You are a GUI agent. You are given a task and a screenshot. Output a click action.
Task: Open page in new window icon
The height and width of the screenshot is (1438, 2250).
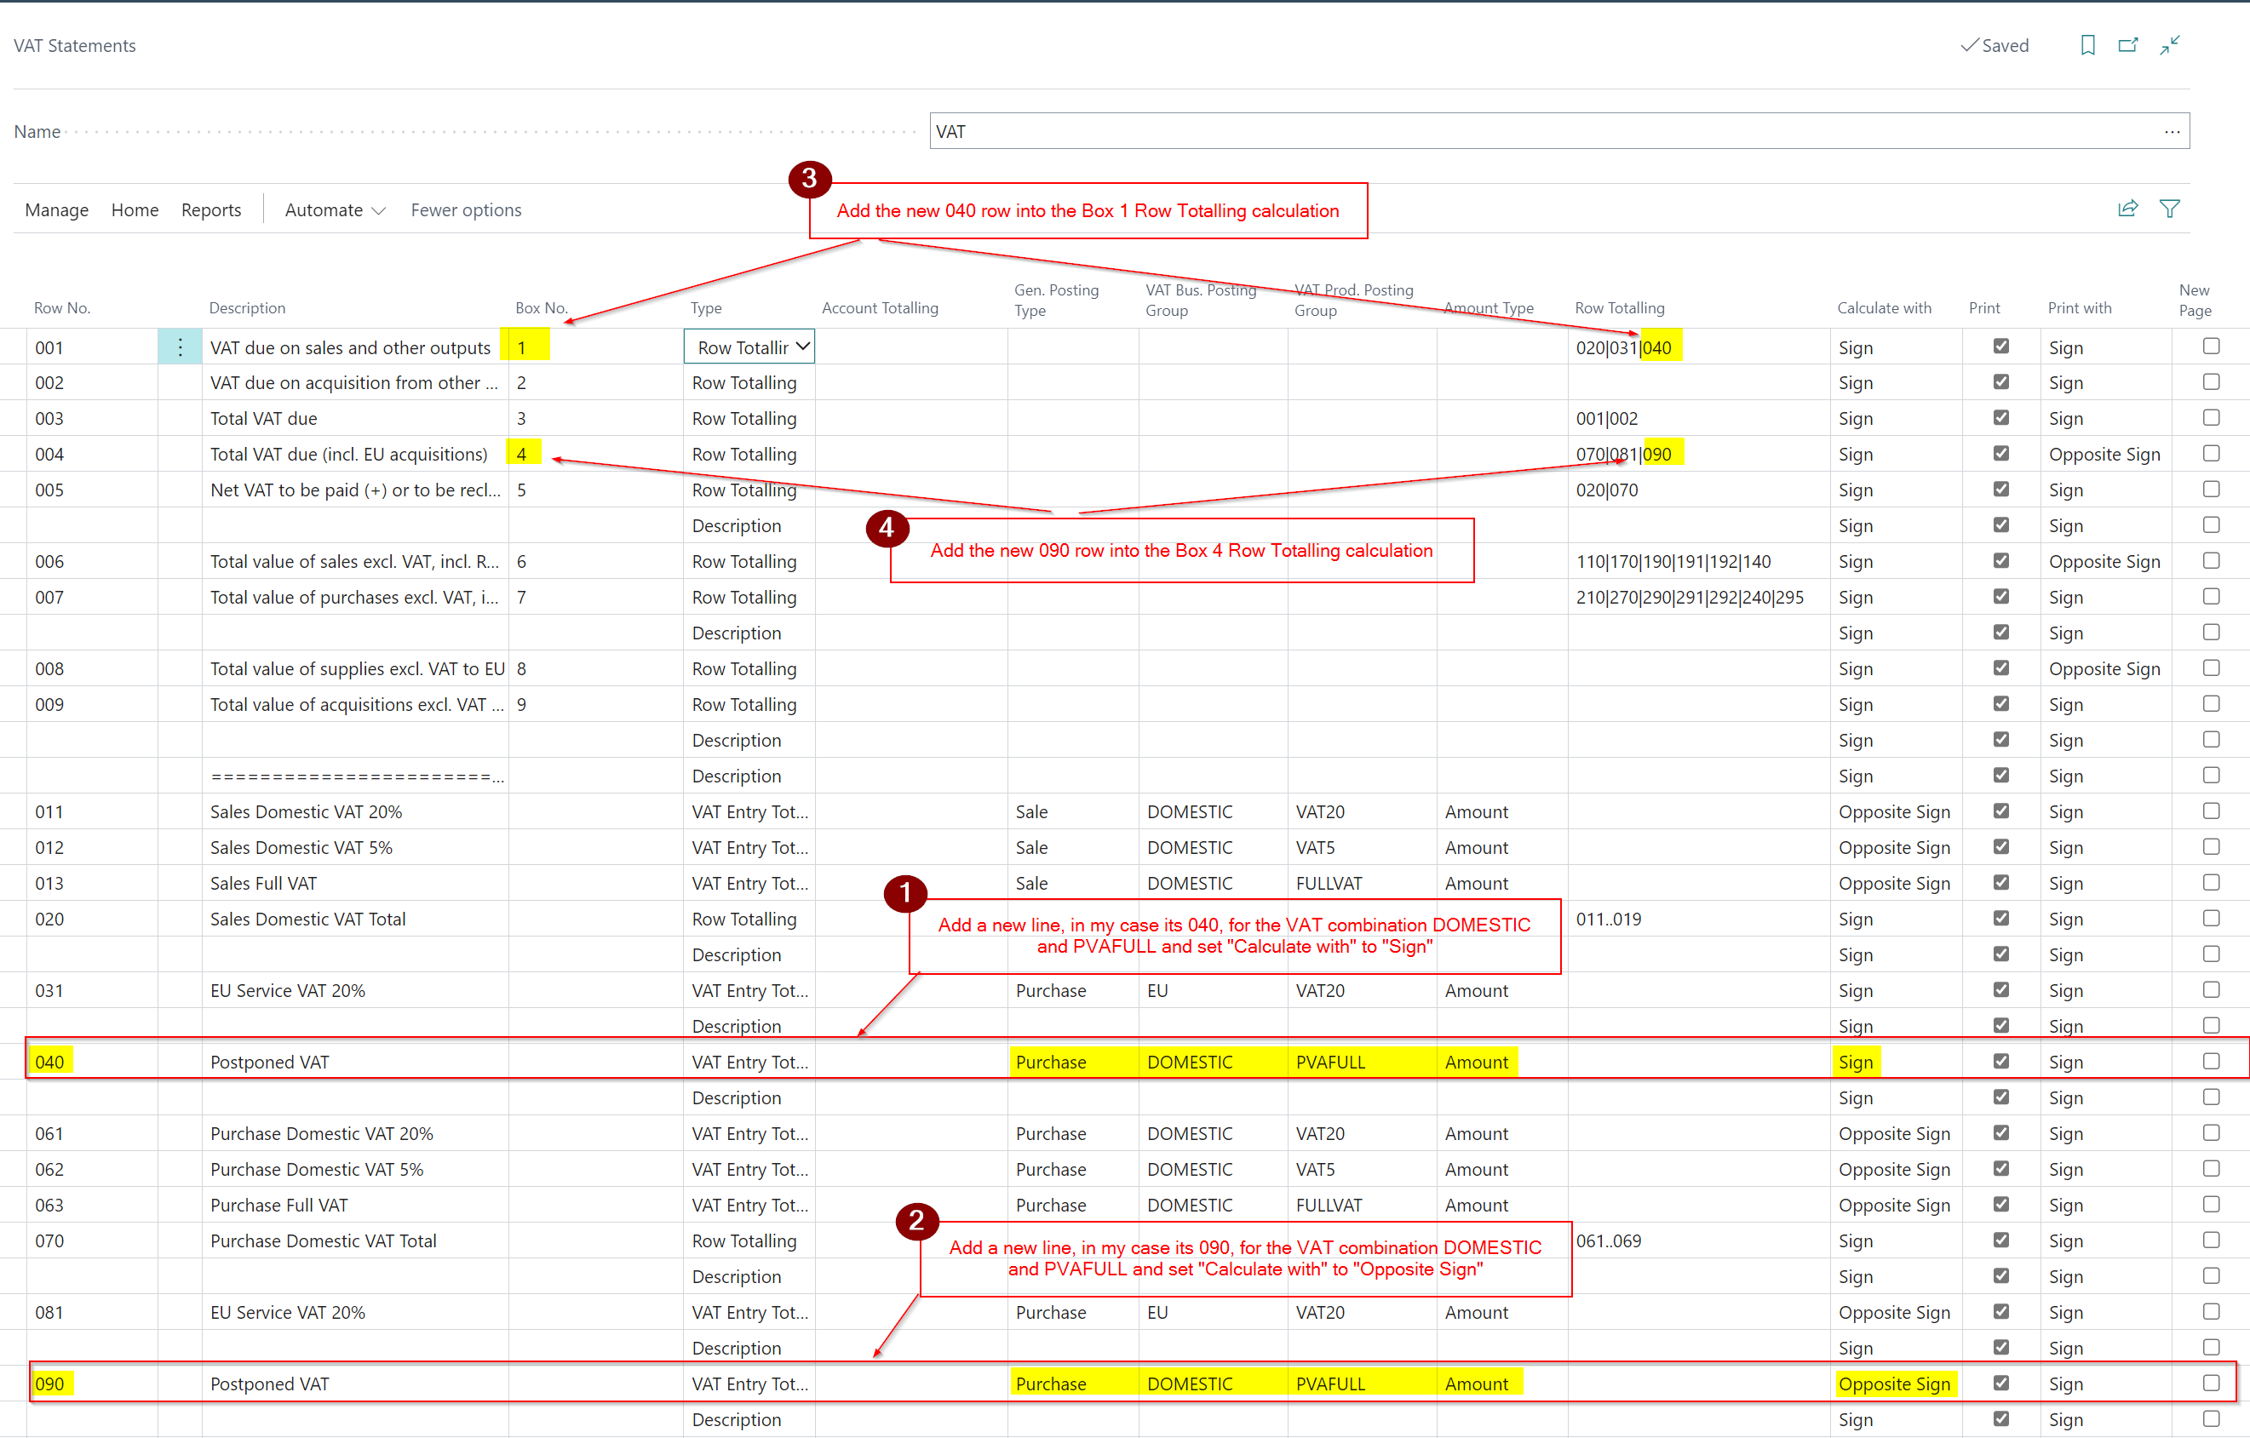coord(2127,45)
